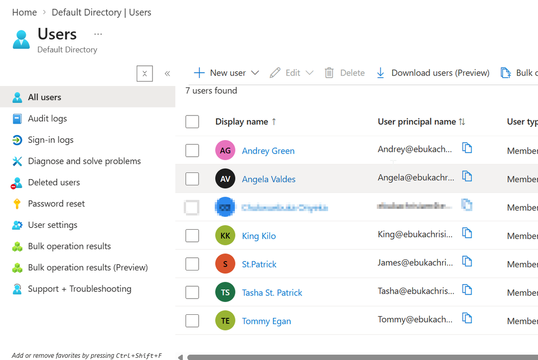Click the Download users arrow icon

(x=381, y=73)
